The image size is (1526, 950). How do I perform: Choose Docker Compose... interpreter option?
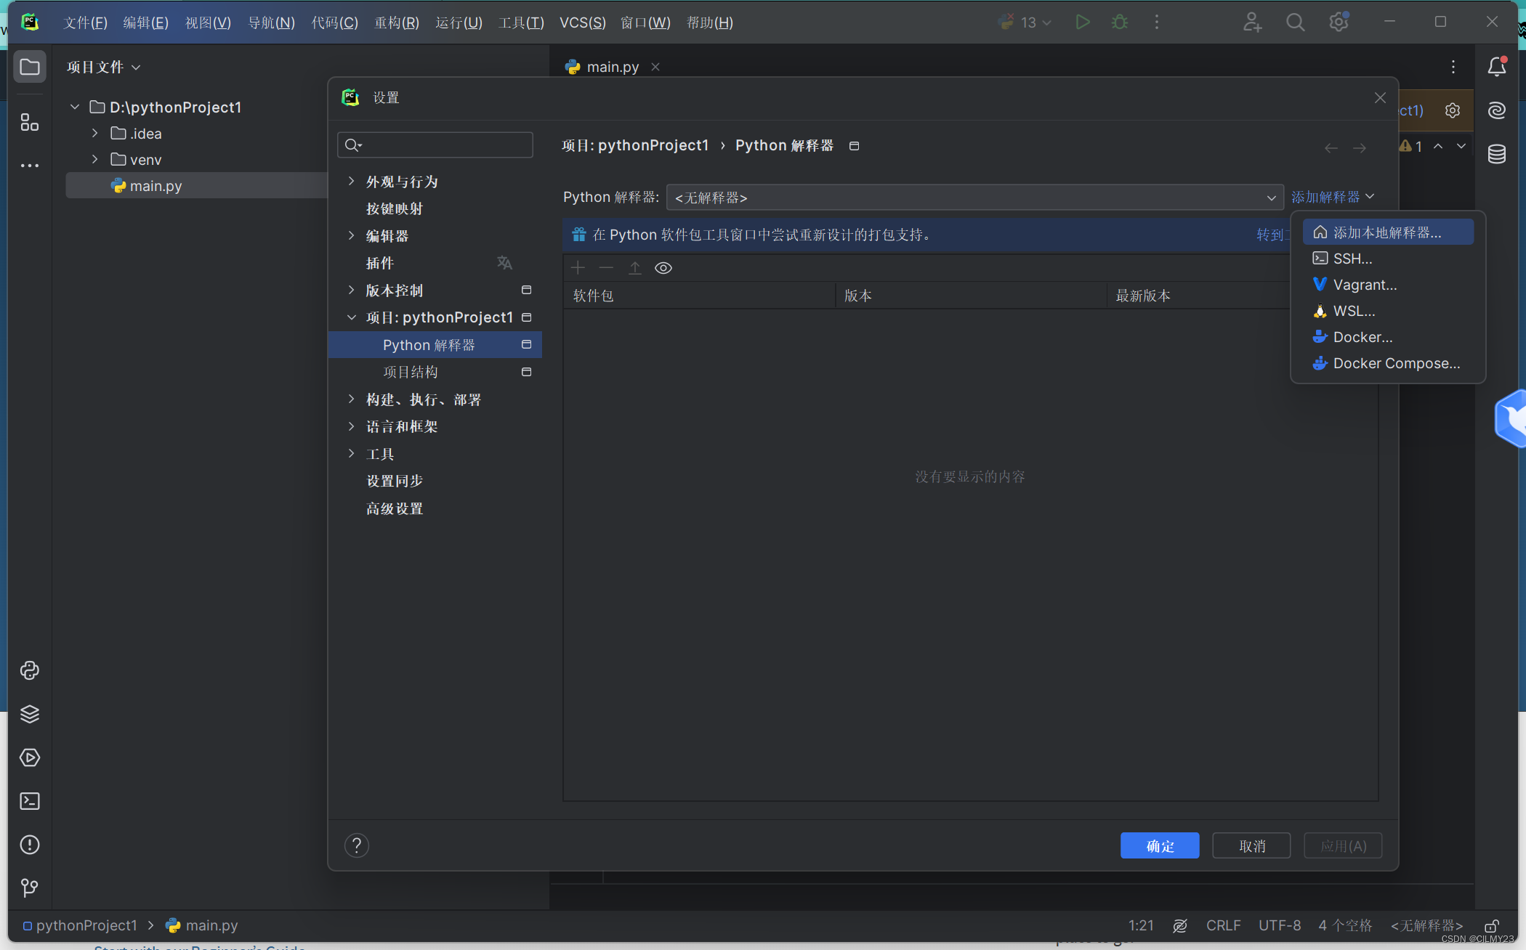click(x=1388, y=363)
